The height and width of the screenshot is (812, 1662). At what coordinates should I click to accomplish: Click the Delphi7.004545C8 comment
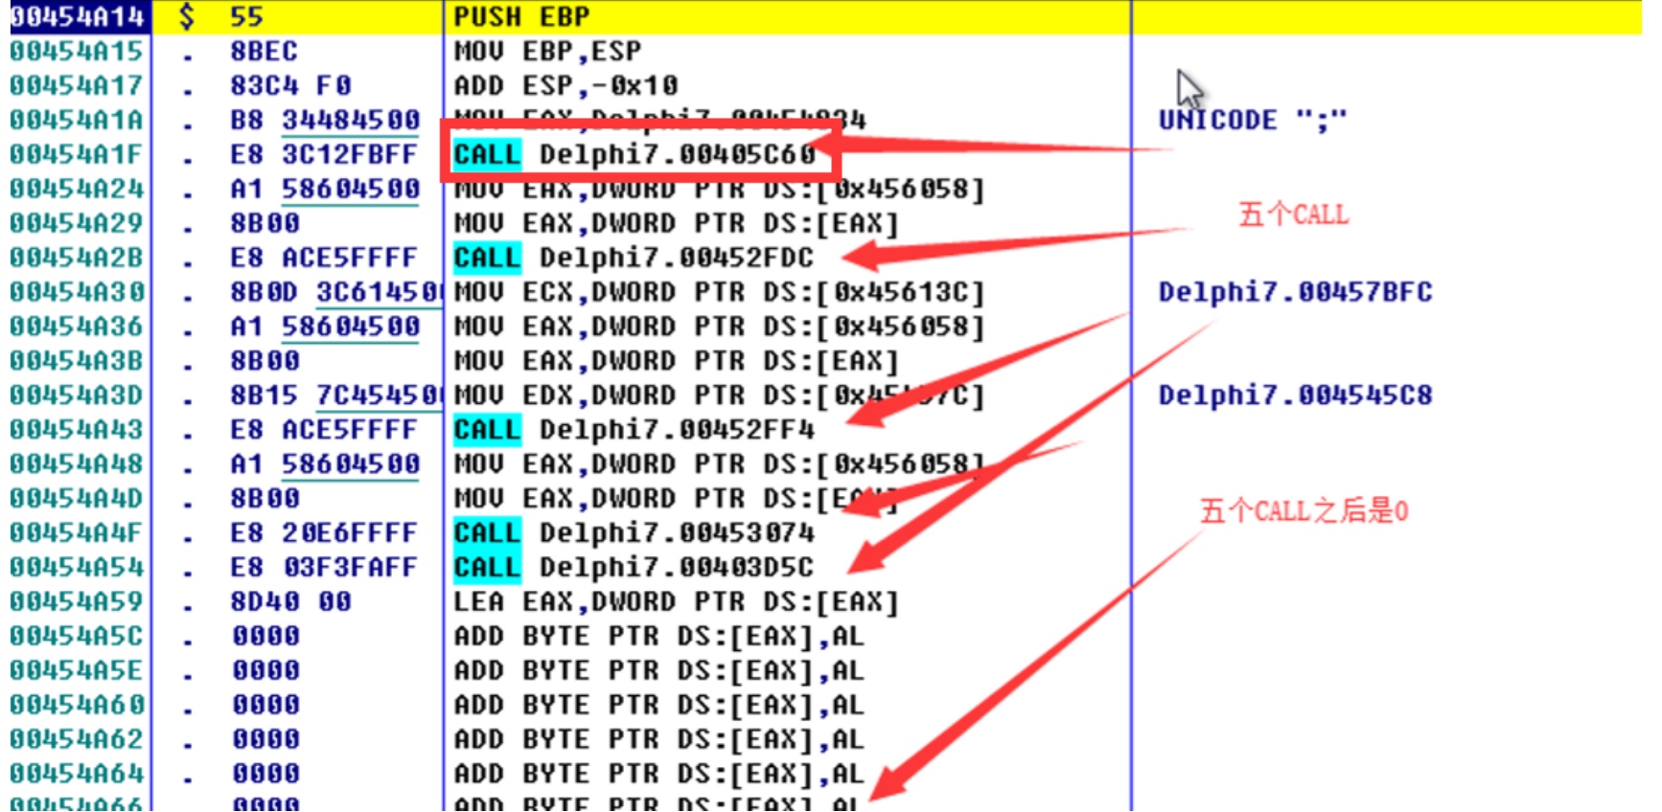1295,395
